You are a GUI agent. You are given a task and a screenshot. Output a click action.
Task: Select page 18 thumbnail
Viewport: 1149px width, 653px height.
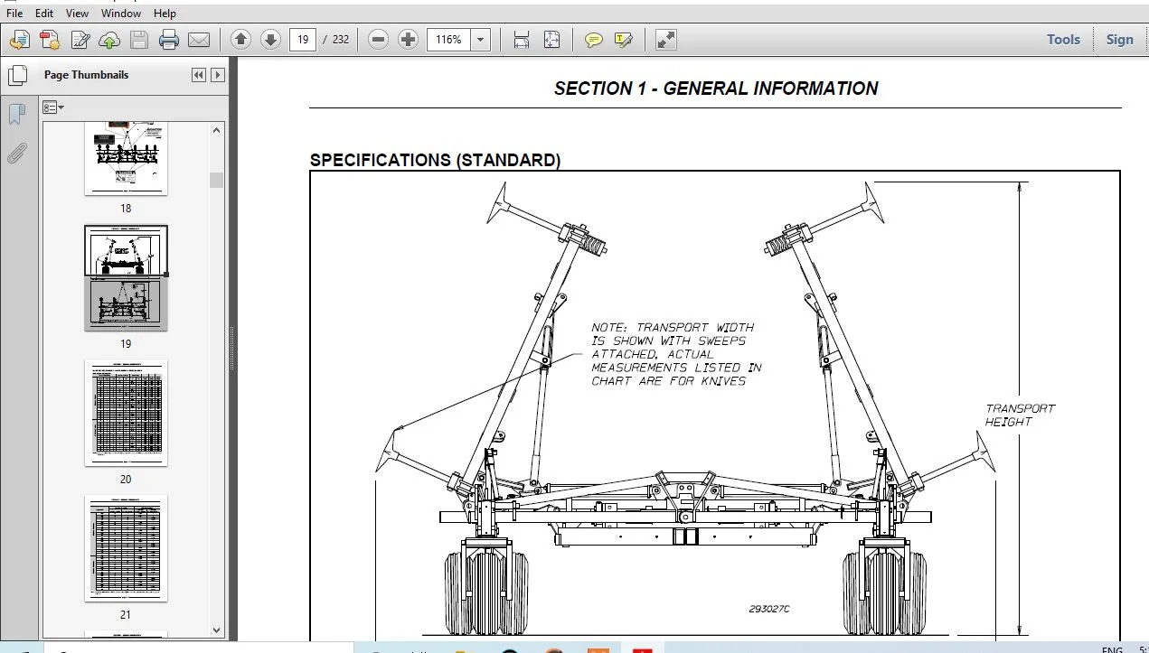(126, 159)
